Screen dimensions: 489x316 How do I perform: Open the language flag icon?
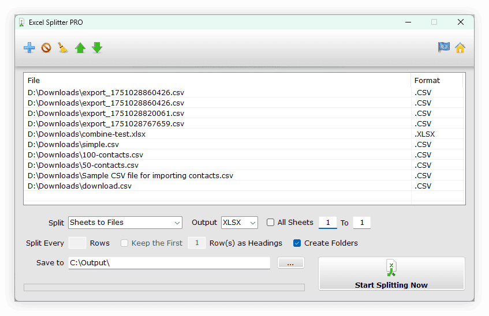tap(444, 47)
